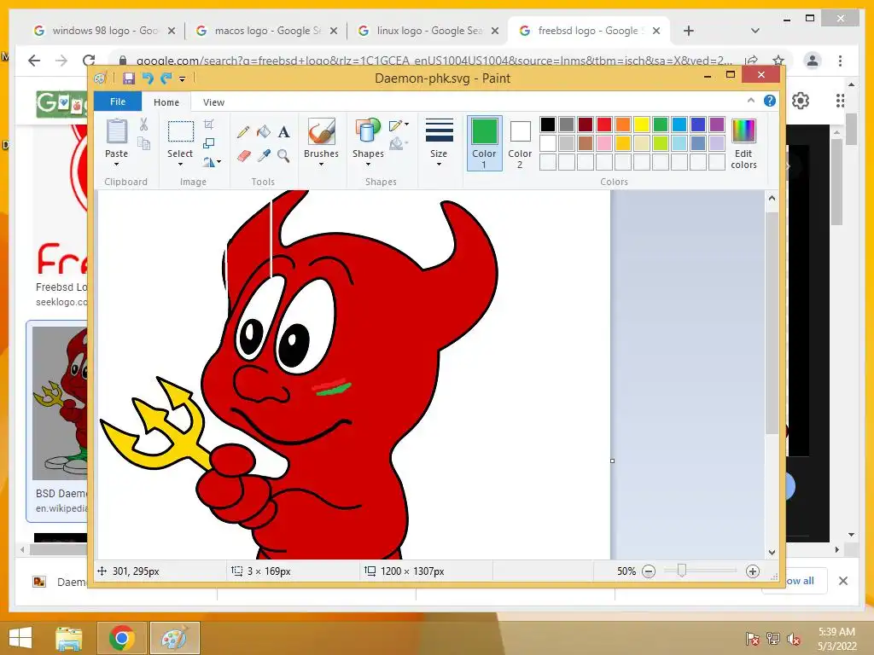Click the Redo arrow in Paint title bar
The width and height of the screenshot is (874, 655).
click(166, 78)
